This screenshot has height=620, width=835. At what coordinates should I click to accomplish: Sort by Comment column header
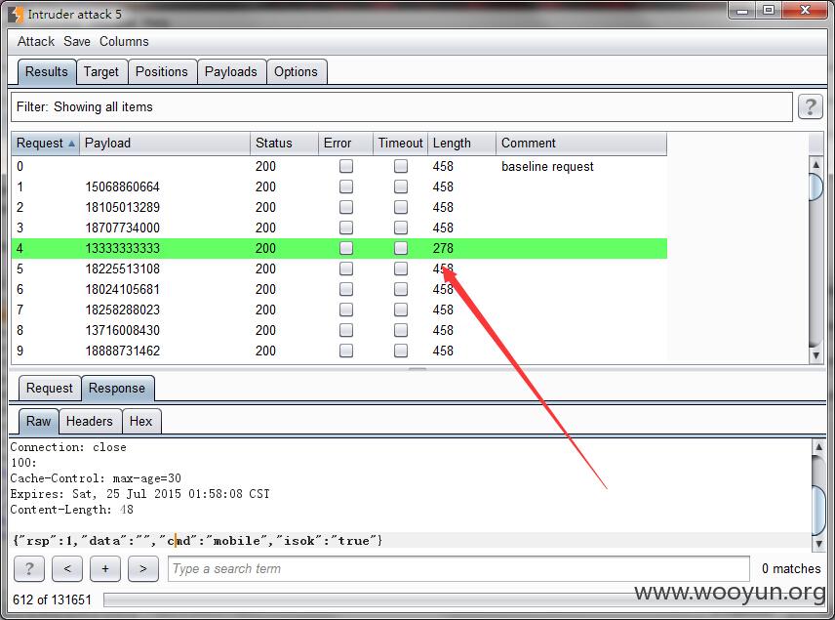point(581,143)
